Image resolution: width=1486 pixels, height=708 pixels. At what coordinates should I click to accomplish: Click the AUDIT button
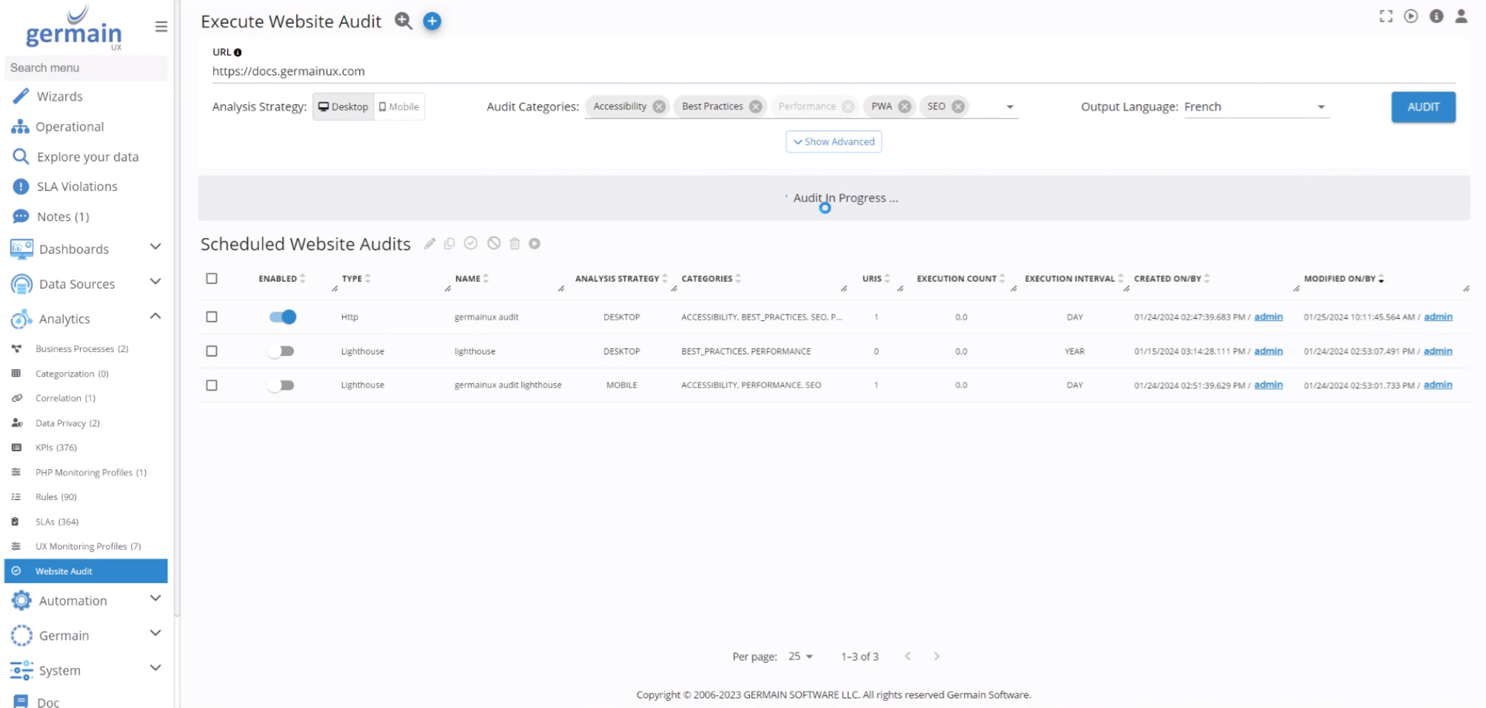1422,107
